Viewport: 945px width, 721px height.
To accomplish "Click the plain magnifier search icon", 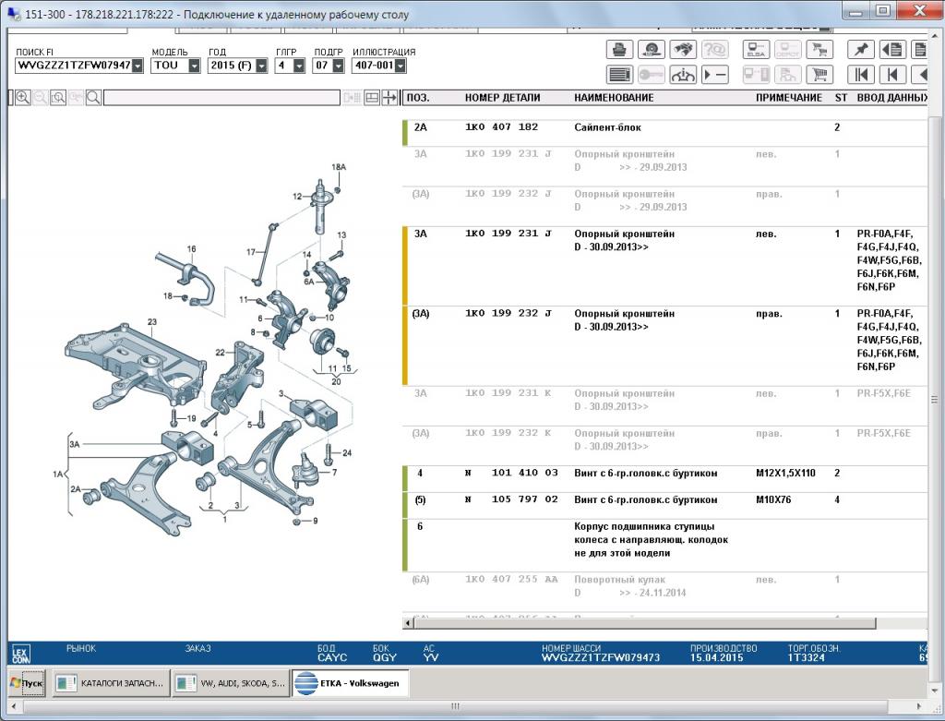I will [93, 98].
